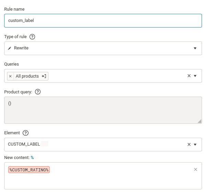Expand the Queries dropdown arrow
206x192 pixels.
click(x=195, y=76)
